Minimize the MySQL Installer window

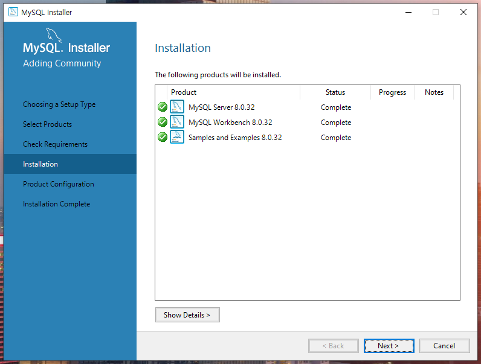(x=408, y=12)
